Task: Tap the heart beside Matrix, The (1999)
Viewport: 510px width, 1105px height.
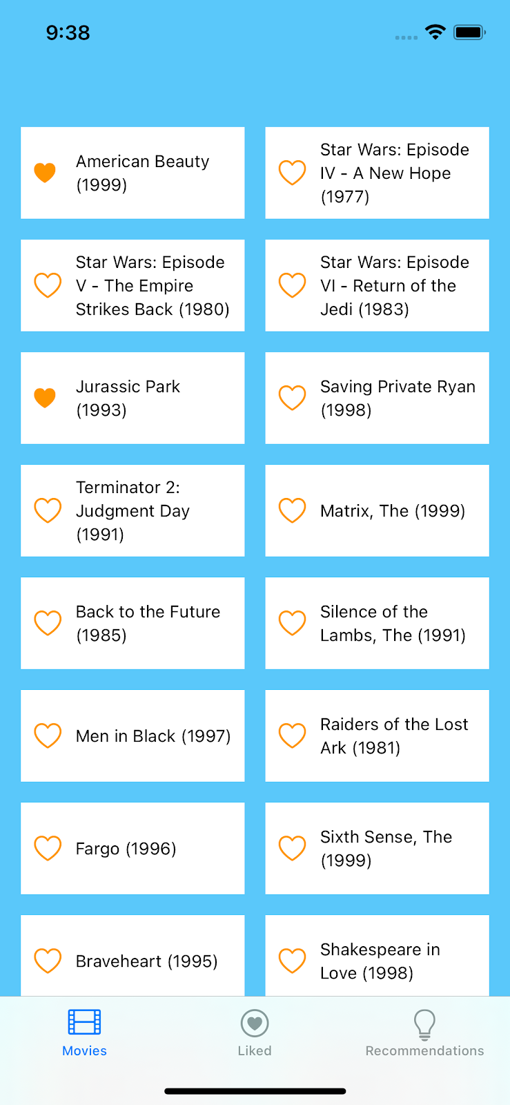Action: pyautogui.click(x=292, y=510)
